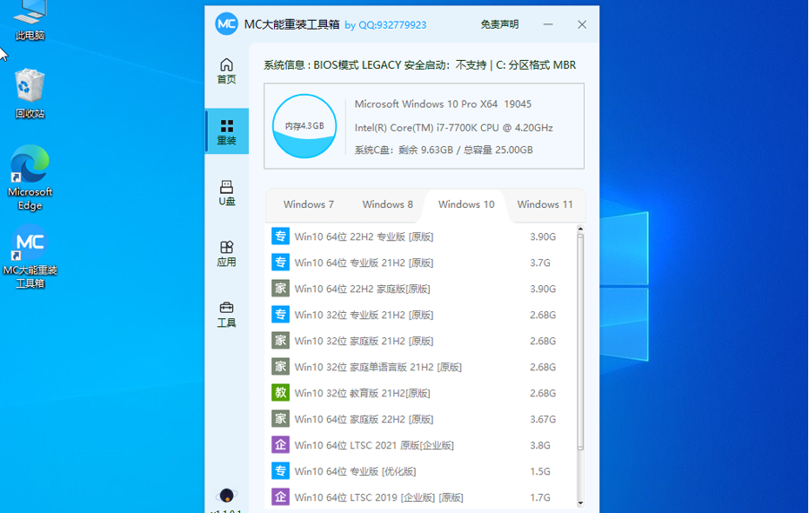Open the U盘 sidebar icon

coord(226,193)
